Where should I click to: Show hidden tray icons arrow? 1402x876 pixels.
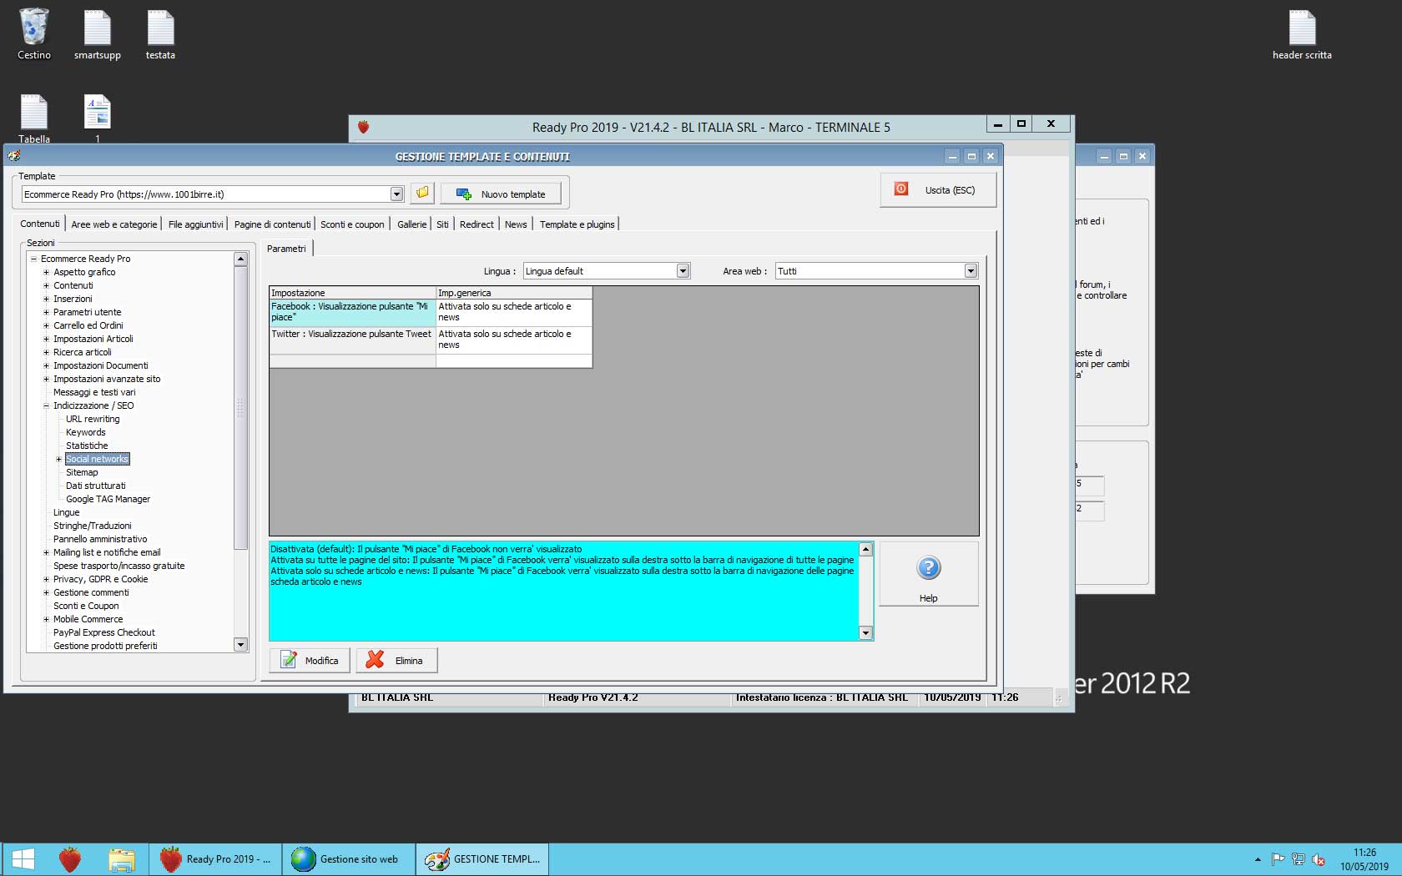[1258, 859]
